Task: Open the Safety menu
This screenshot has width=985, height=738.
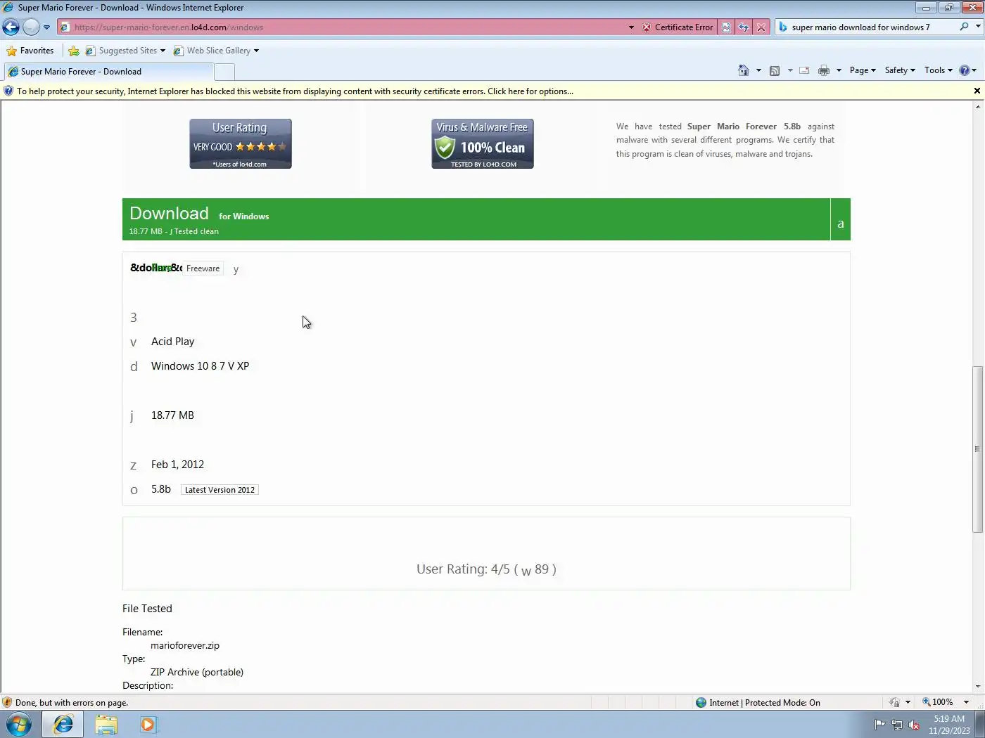Action: tap(900, 70)
